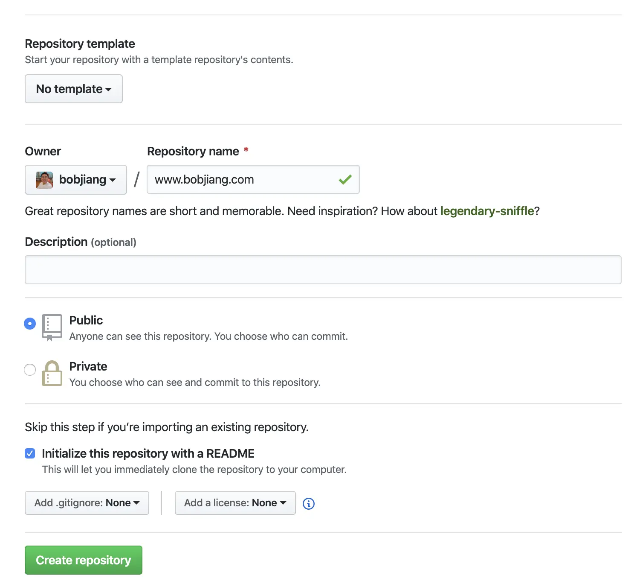Toggle Public by clicking its label text
The width and height of the screenshot is (631, 584).
pos(86,320)
